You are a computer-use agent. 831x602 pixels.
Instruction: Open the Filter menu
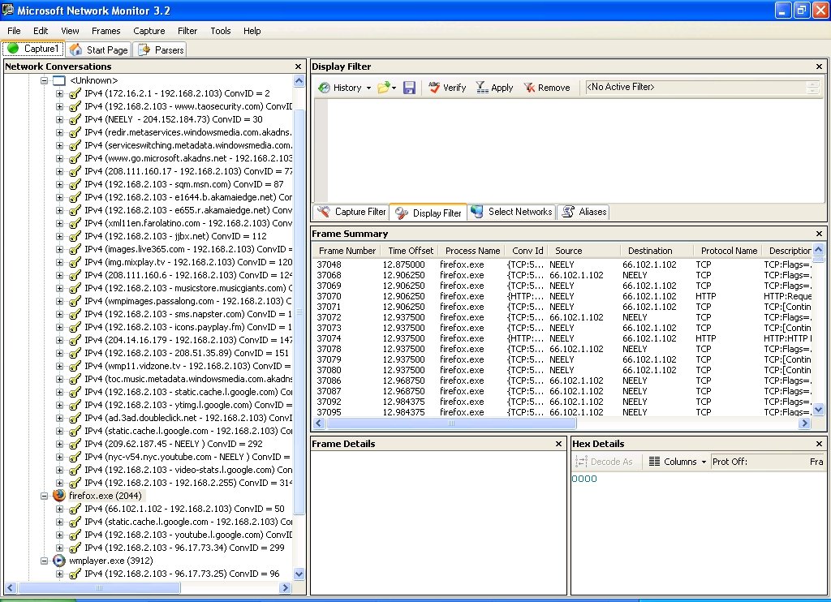[x=187, y=31]
